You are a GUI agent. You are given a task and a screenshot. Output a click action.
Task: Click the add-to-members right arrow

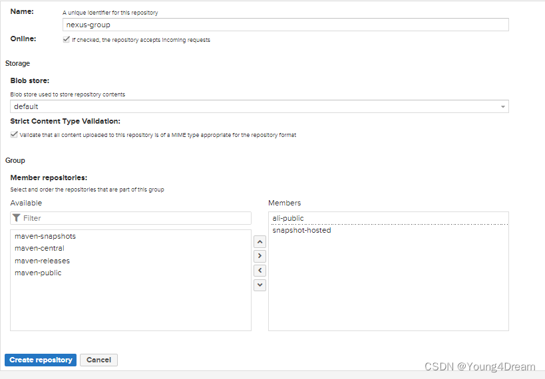click(260, 256)
